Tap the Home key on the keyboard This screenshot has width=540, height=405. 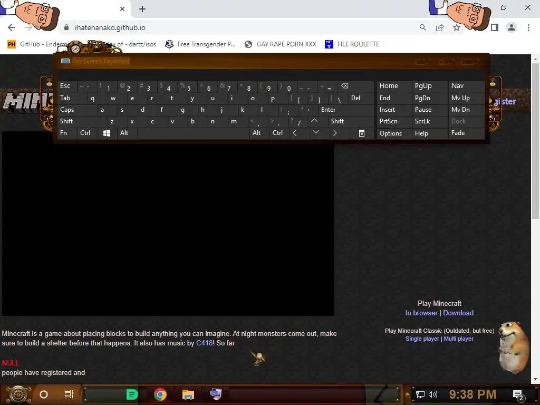point(394,86)
